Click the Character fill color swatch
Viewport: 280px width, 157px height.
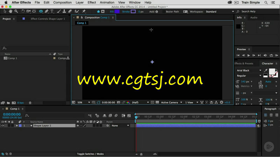(272, 72)
